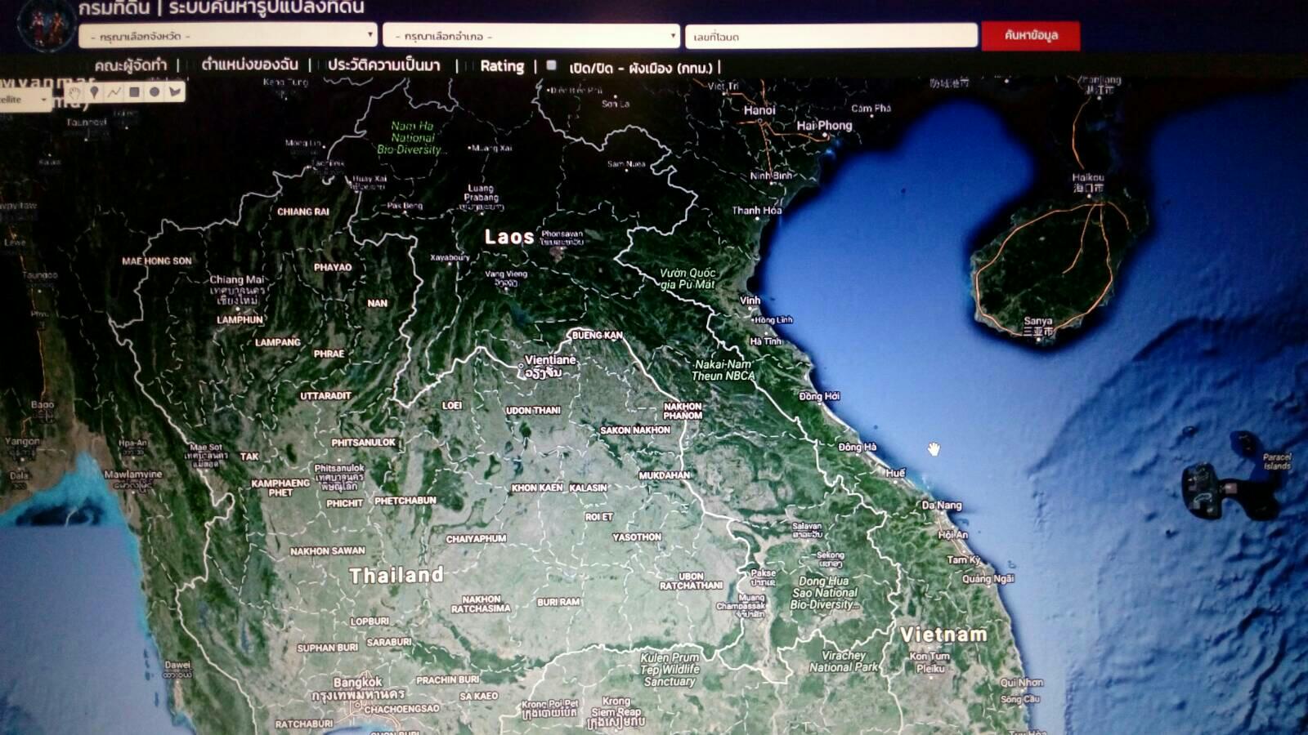Click the BUENG KAN label
Viewport: 1308px width, 735px height.
pos(597,336)
